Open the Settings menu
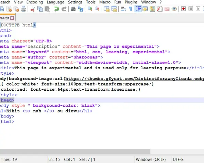 coord(75,2)
